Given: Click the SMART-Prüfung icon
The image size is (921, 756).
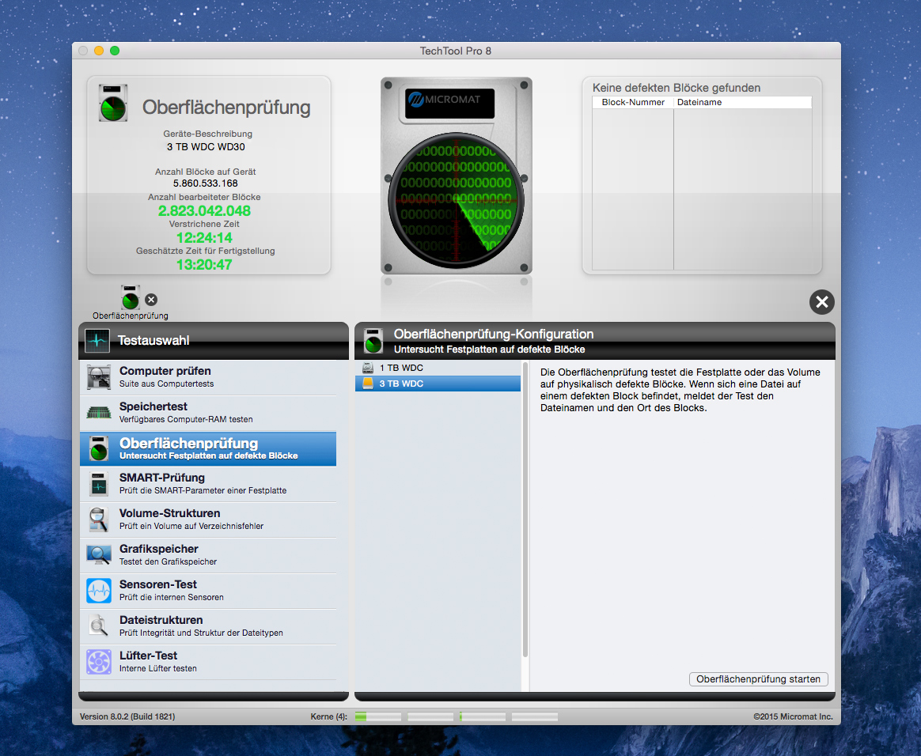Looking at the screenshot, I should pyautogui.click(x=99, y=484).
